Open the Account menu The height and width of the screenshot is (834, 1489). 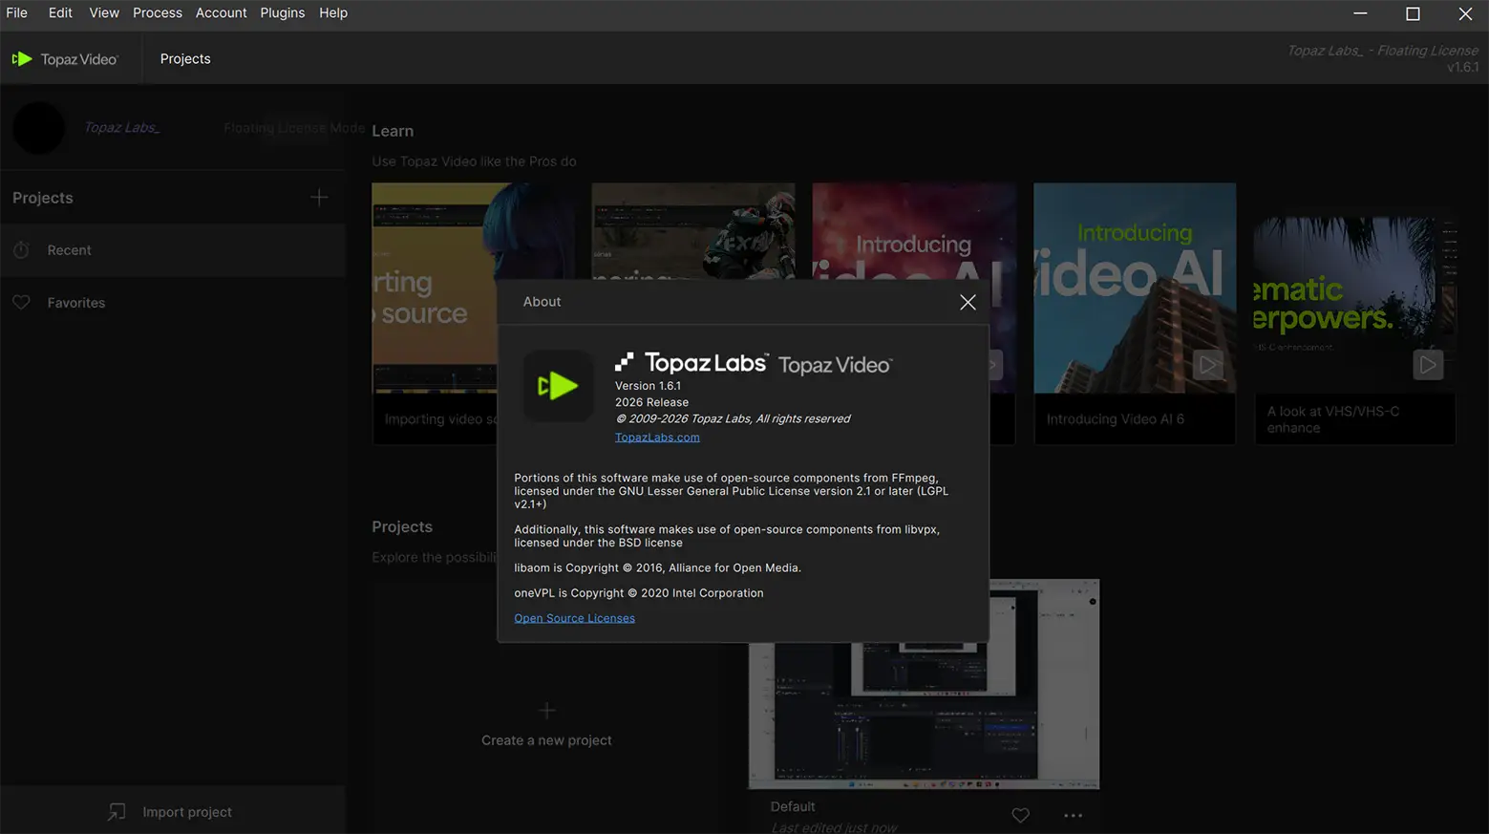coord(222,13)
